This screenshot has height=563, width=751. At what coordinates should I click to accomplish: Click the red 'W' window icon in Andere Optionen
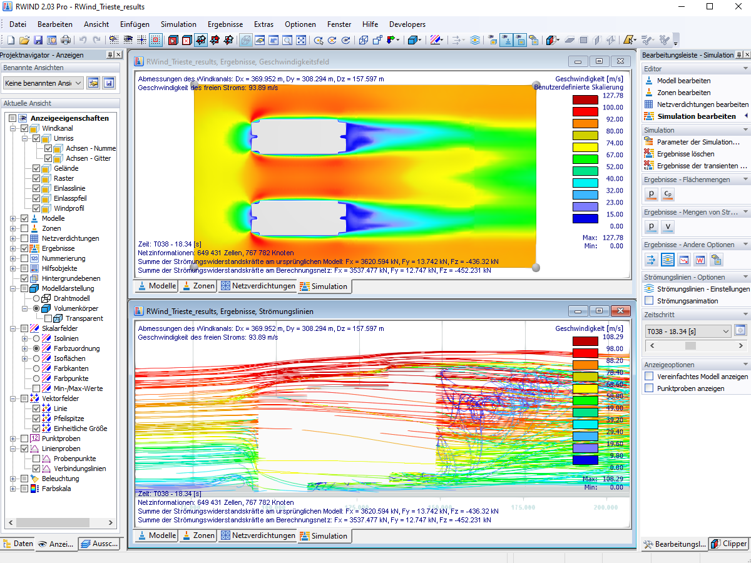pos(700,260)
